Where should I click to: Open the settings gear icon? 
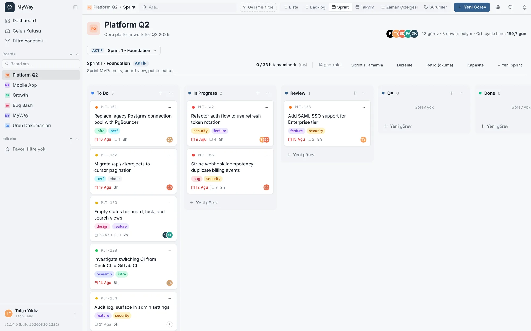click(498, 7)
